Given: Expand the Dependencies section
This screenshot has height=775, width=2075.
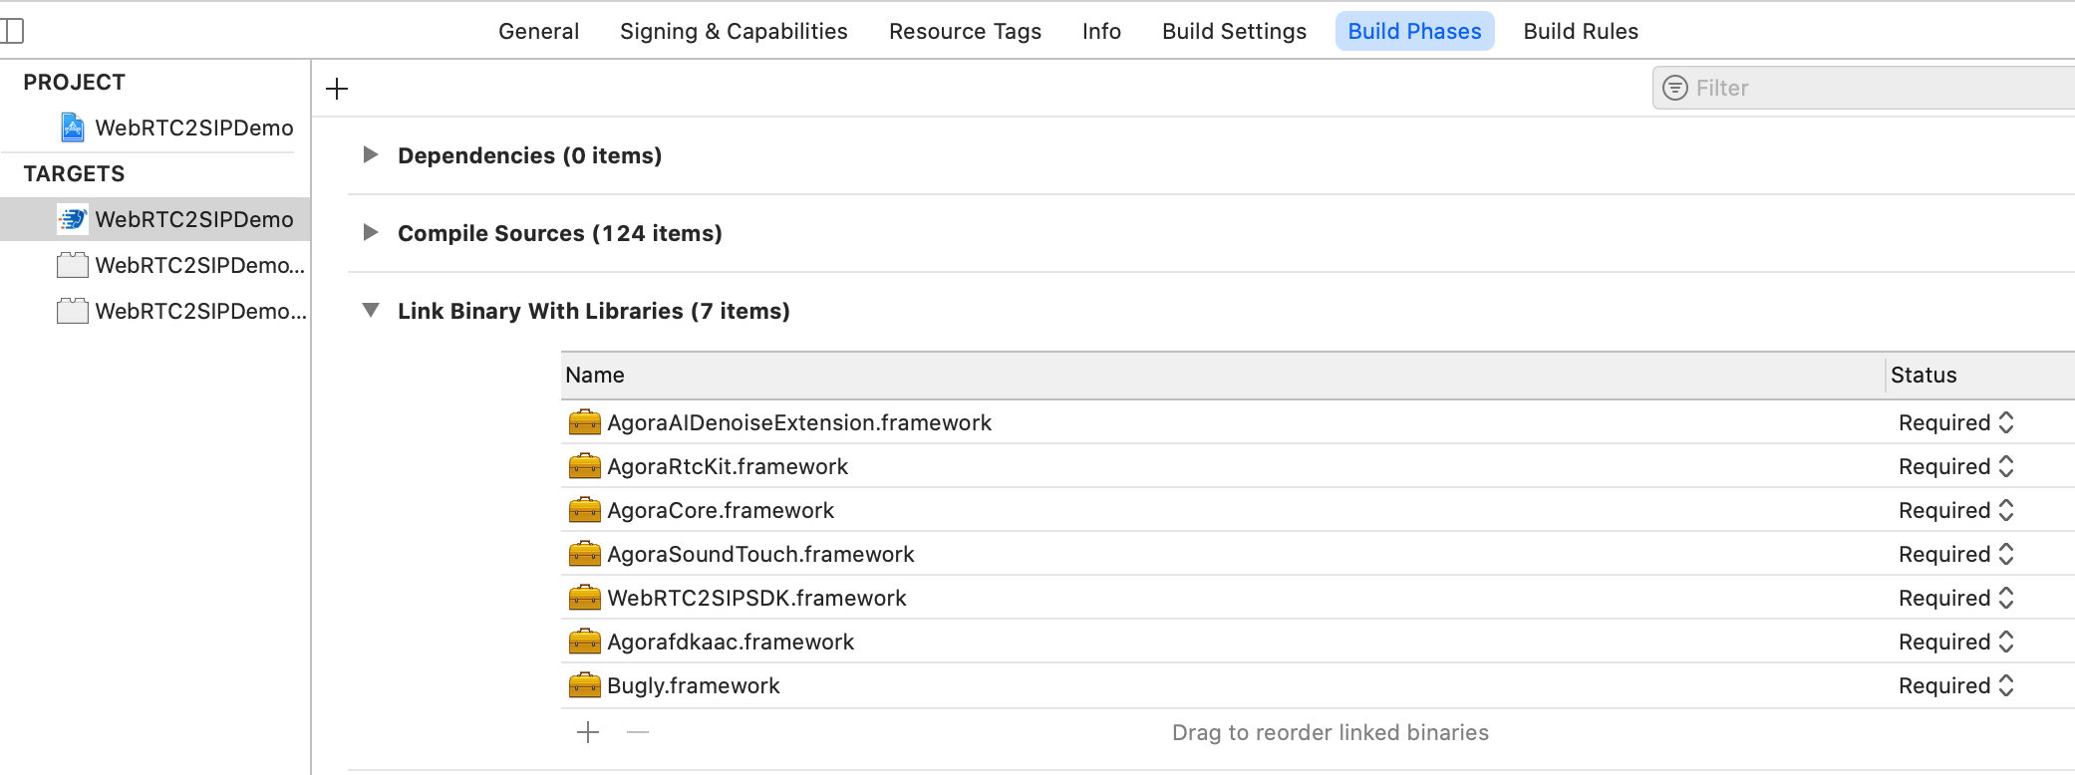Looking at the screenshot, I should coord(371,154).
